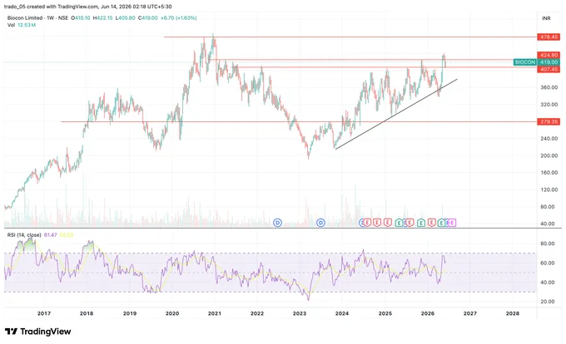The image size is (566, 344).
Task: Click the 1W interval label
Action: click(50, 17)
